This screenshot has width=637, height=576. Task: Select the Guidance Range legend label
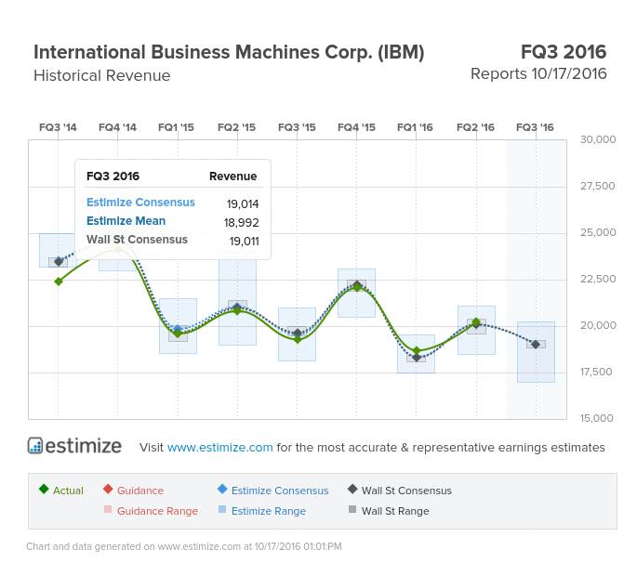point(157,511)
